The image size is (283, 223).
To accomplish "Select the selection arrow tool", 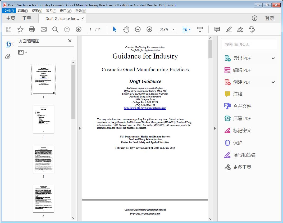I will [115, 29].
